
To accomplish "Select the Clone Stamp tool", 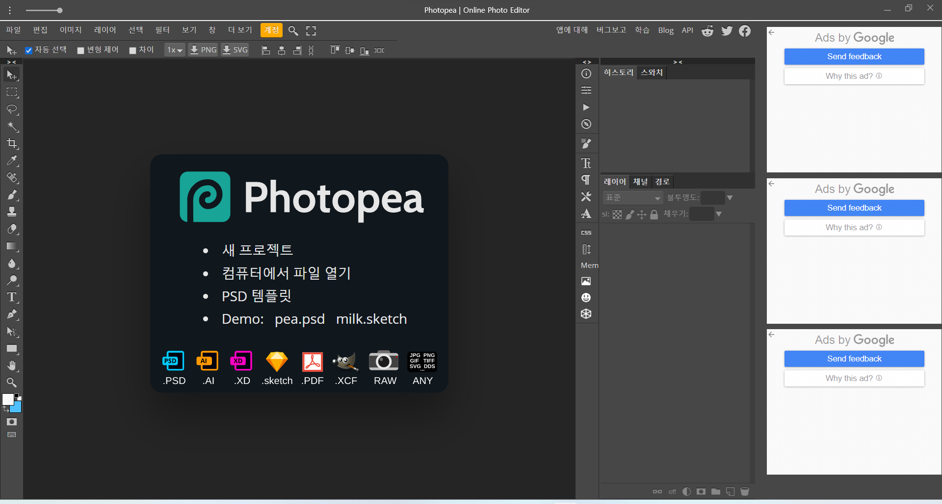I will click(12, 212).
